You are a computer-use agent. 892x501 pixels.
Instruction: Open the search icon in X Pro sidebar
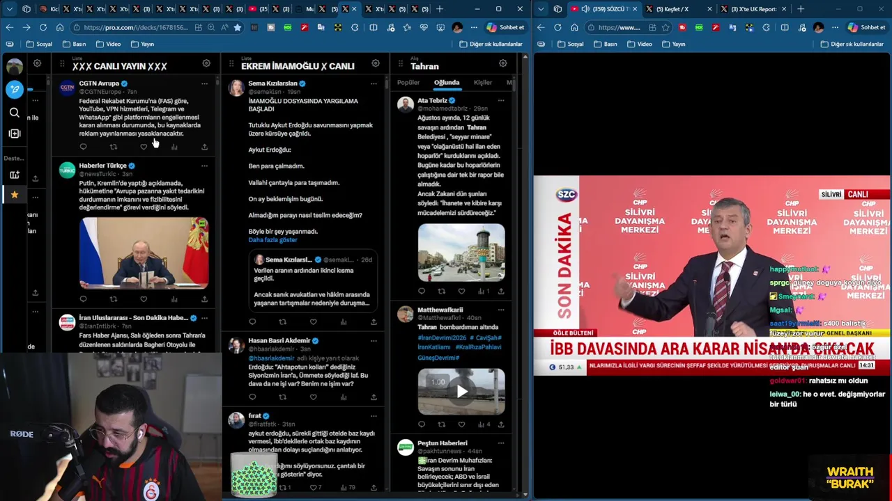point(15,112)
